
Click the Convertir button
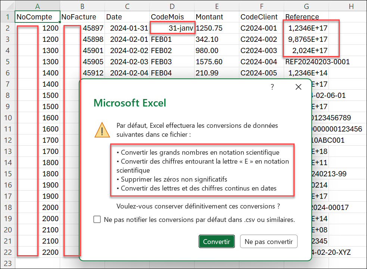click(217, 241)
